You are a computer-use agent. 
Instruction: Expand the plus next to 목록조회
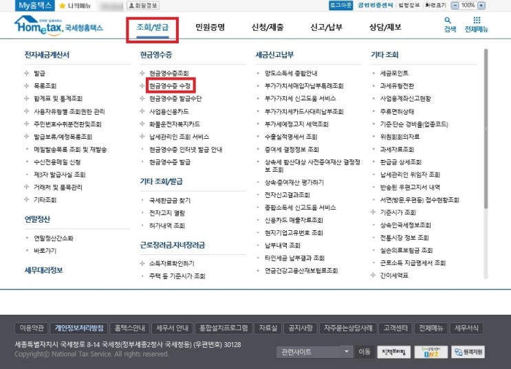(x=27, y=86)
